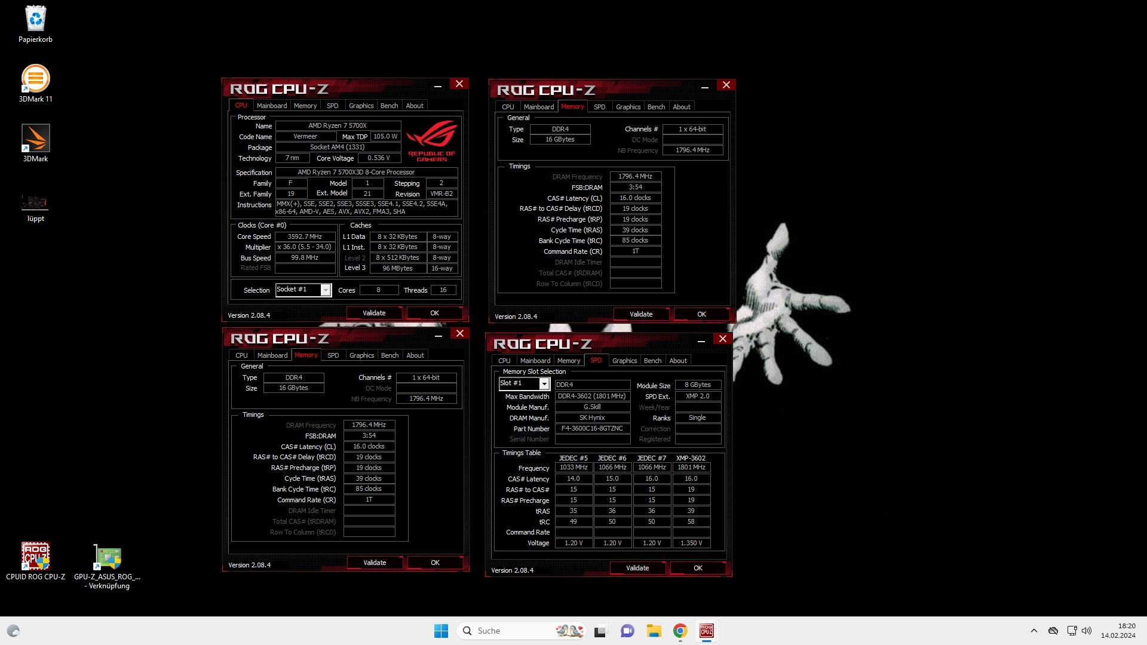Viewport: 1147px width, 645px height.
Task: Open the volume control tray icon
Action: tap(1087, 631)
